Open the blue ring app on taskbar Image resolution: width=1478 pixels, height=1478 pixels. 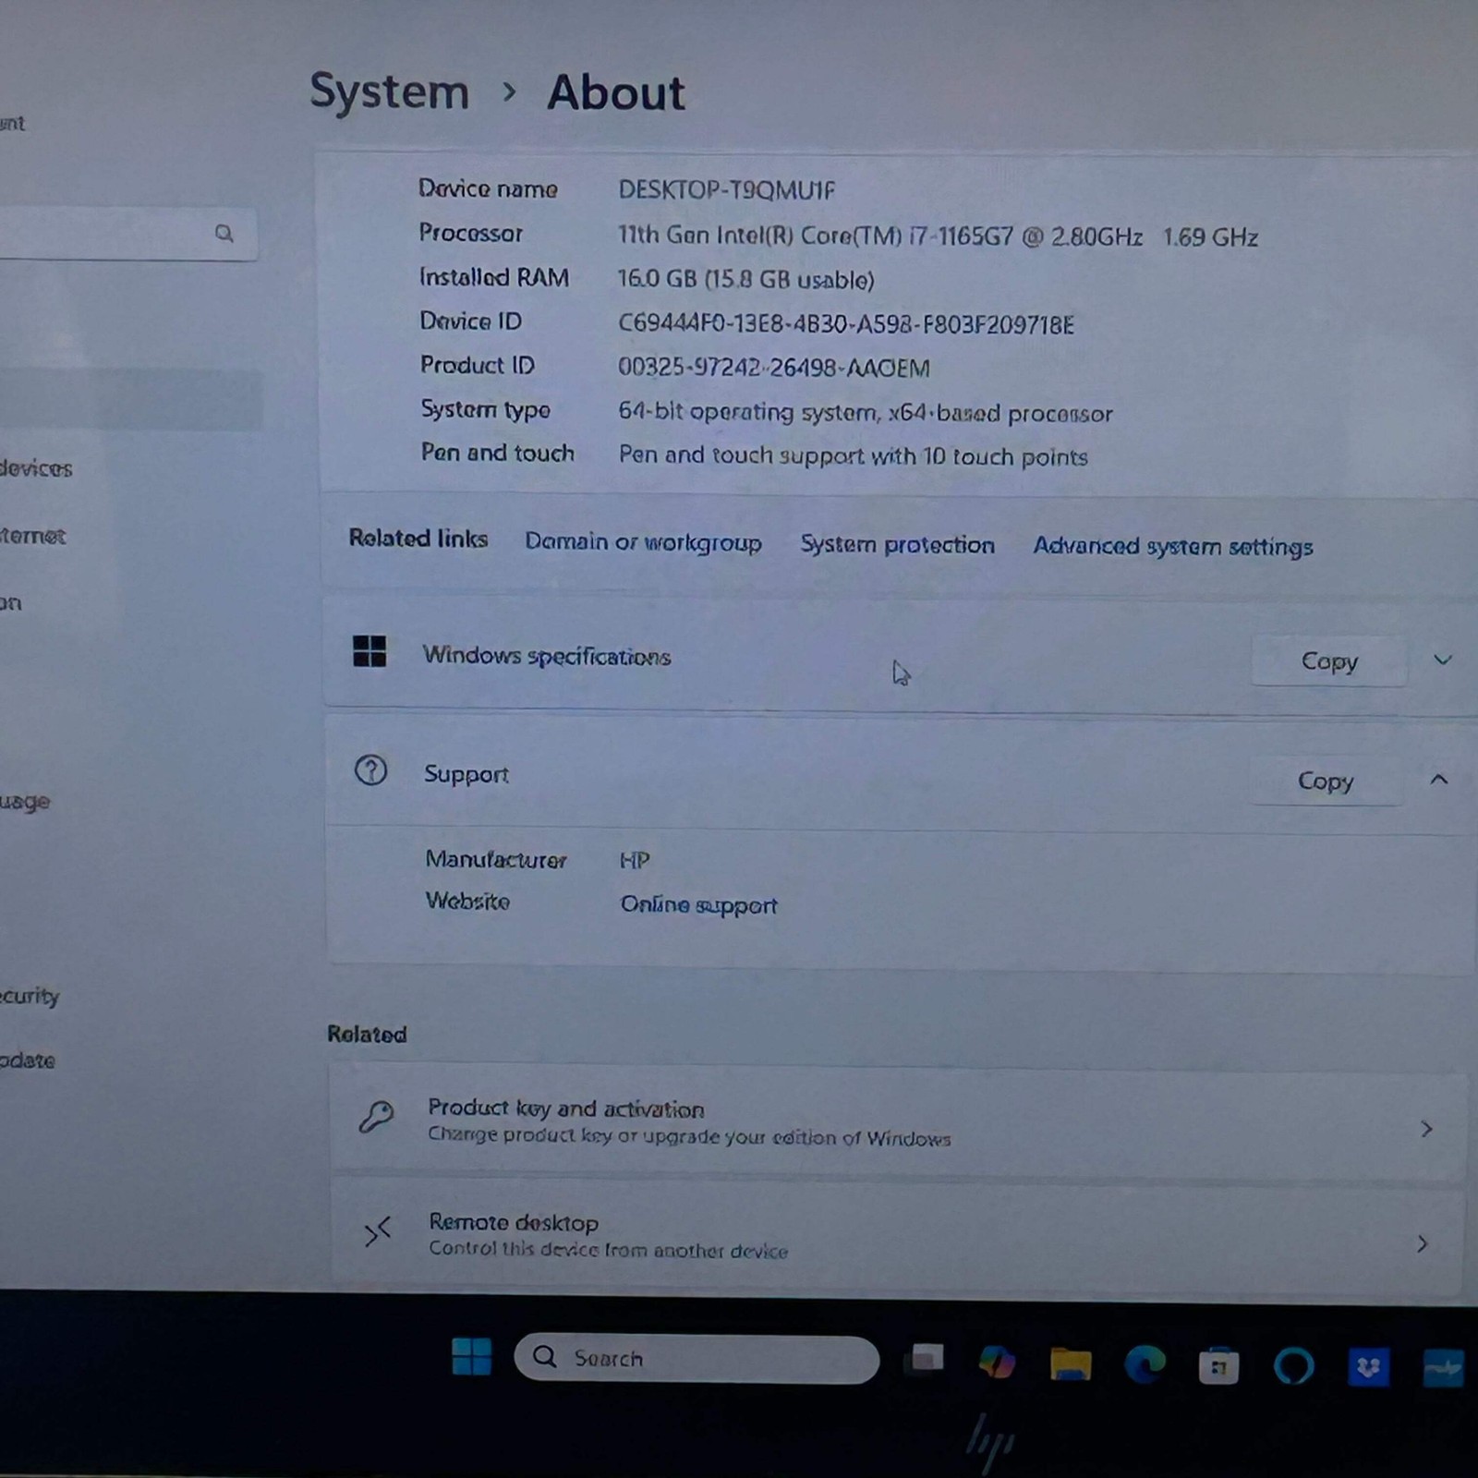coord(1293,1366)
